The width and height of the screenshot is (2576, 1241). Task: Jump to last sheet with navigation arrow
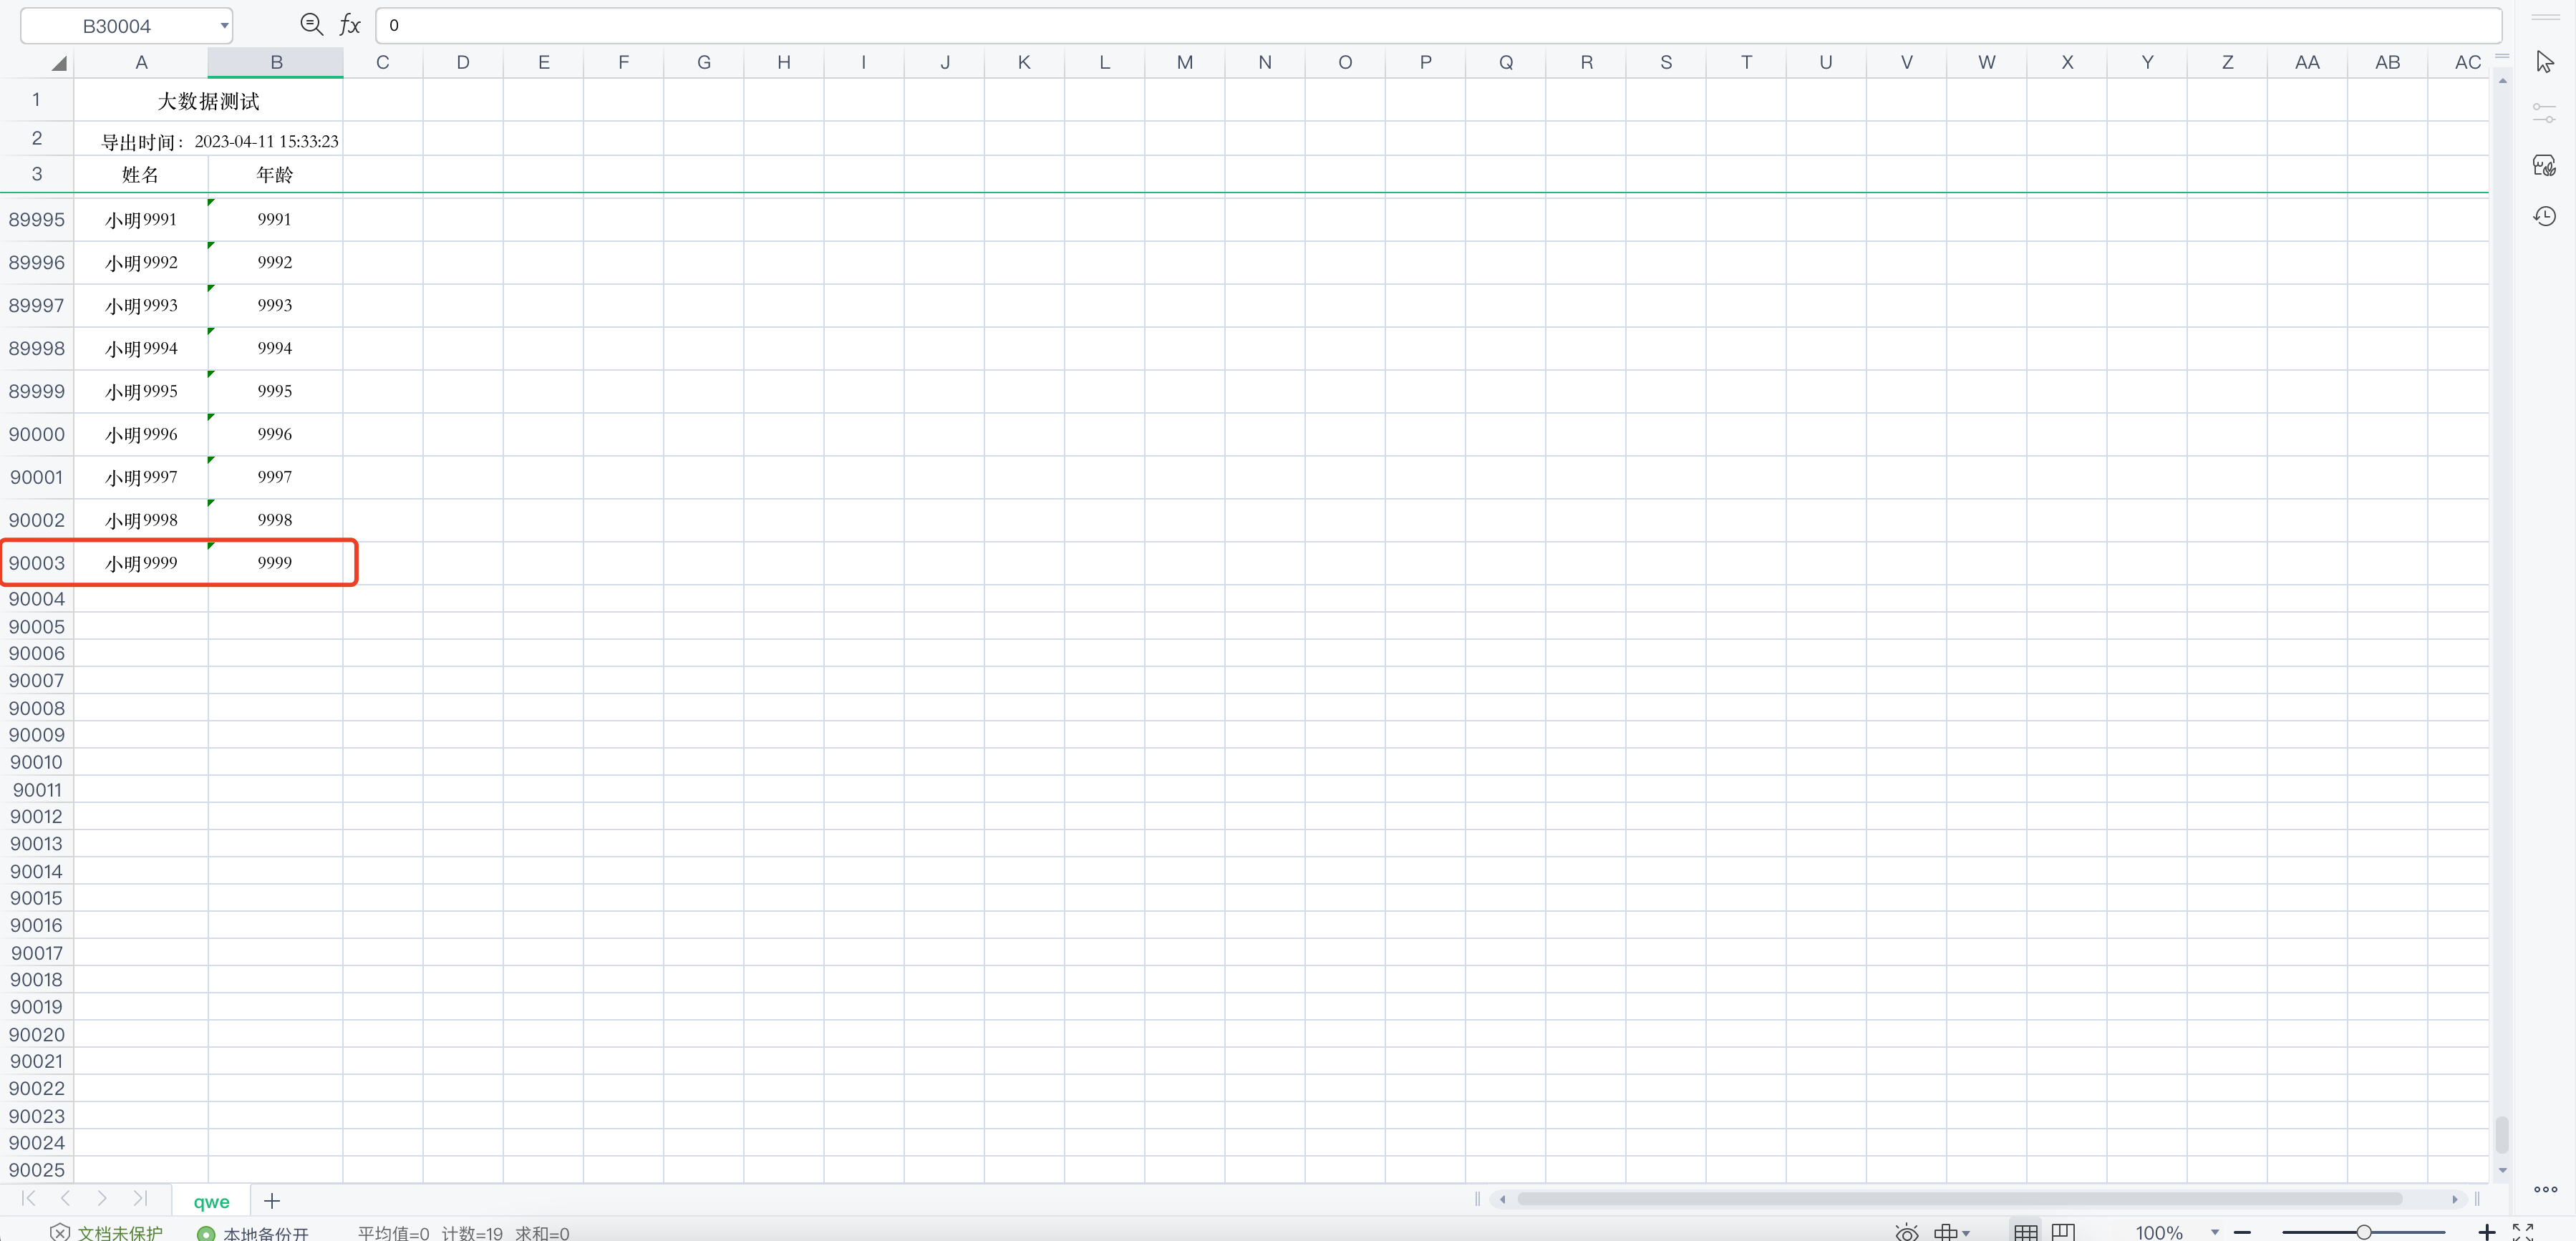coord(140,1198)
